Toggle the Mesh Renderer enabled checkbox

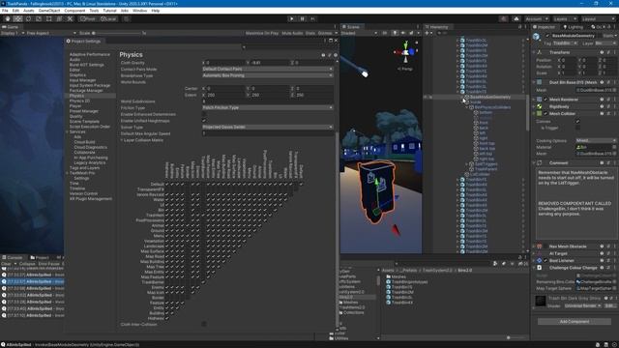(x=545, y=100)
